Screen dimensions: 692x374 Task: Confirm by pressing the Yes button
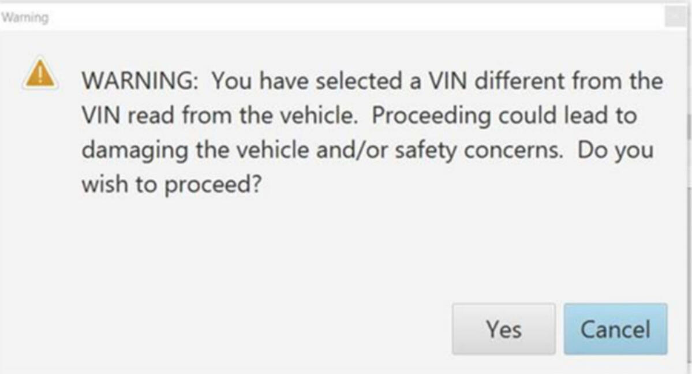tap(503, 329)
